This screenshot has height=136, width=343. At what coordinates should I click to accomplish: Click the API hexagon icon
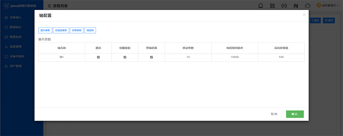click(x=284, y=6)
